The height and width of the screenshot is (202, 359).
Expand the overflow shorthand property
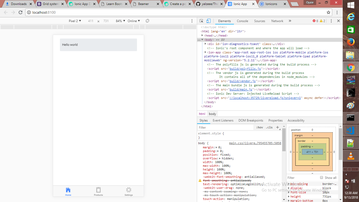220,159
